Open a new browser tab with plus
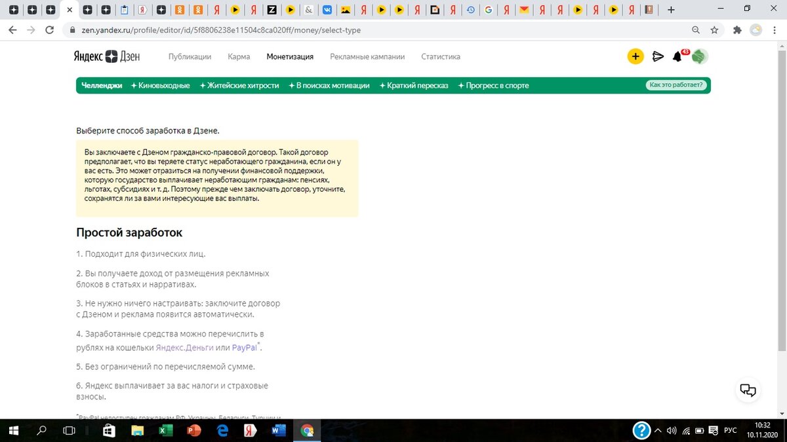Screen dimensions: 787x442 [x=670, y=10]
